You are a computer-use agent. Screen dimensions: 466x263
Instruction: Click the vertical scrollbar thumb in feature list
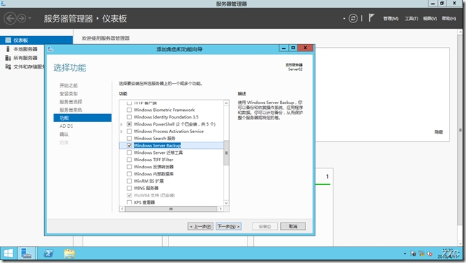[226, 153]
